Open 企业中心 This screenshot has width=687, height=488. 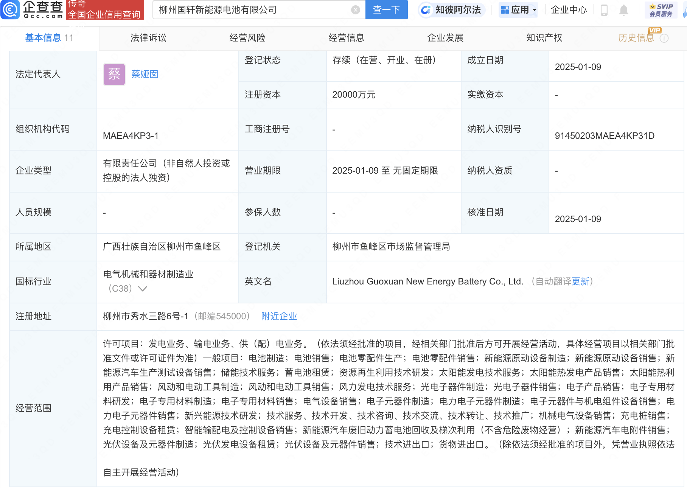[569, 10]
